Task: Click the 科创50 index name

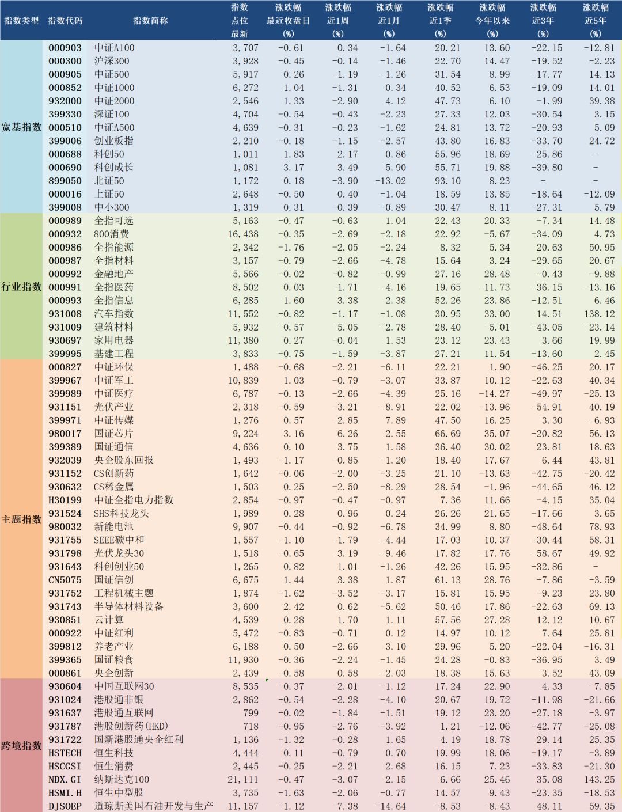Action: pos(109,154)
